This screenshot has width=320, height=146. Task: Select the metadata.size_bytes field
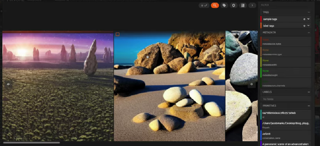pyautogui.click(x=286, y=41)
